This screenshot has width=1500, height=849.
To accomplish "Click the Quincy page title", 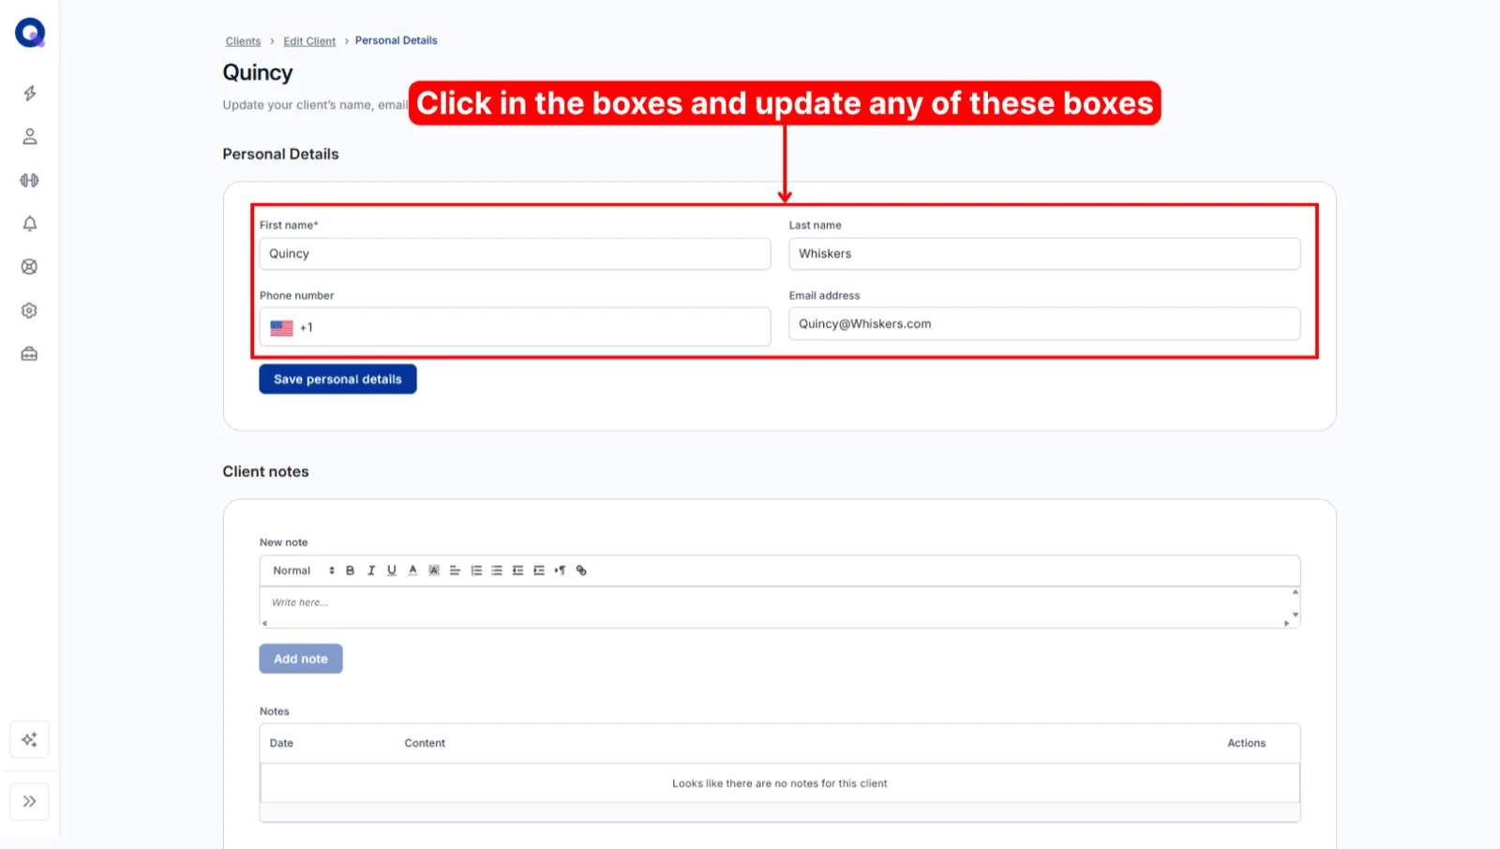I will [x=258, y=73].
